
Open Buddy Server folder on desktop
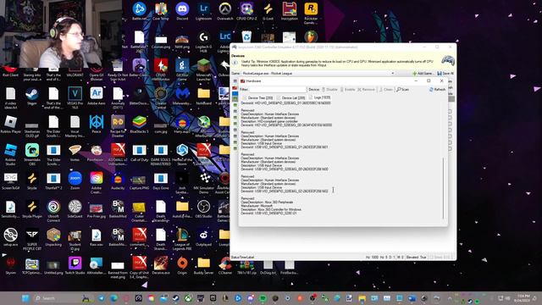click(x=203, y=265)
